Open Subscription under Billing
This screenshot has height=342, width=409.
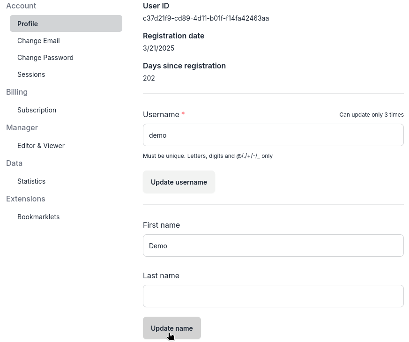37,110
